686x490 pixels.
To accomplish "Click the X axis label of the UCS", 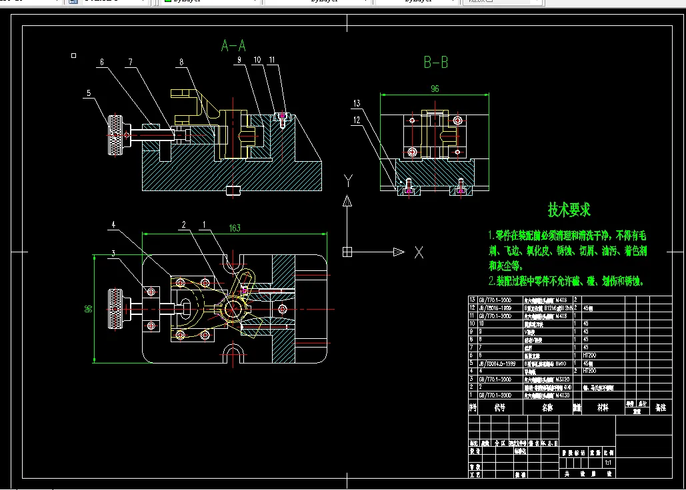I will [x=419, y=252].
